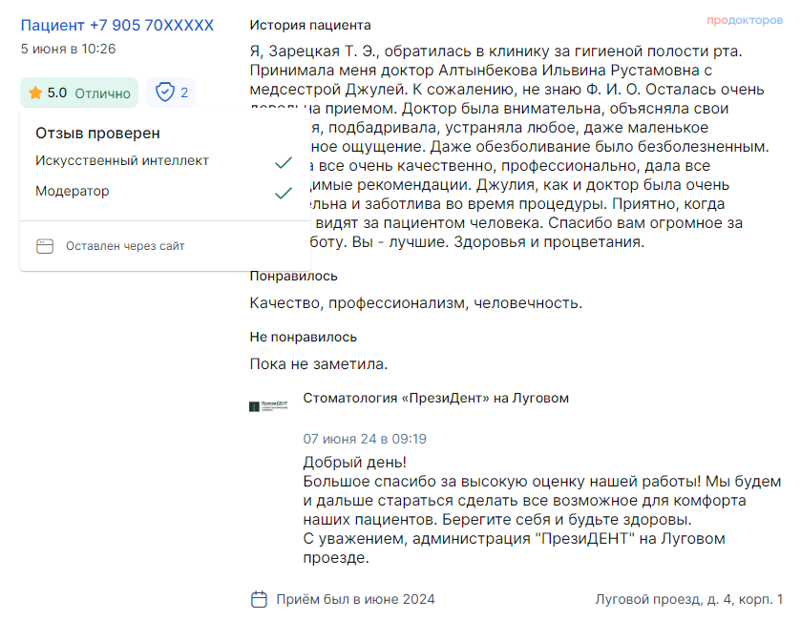
Task: Click the address Луговой проезд, д. 4, корп. 1
Action: click(x=688, y=599)
